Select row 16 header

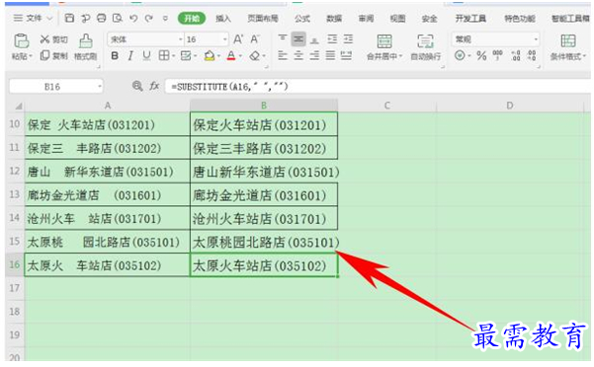coord(15,264)
